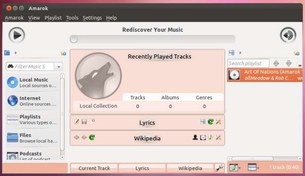Jump to next search match arrow
This screenshot has width=305, height=176.
pos(289,63)
